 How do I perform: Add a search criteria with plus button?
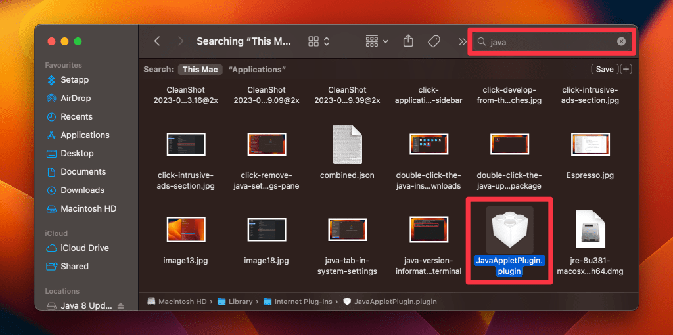[x=626, y=70]
